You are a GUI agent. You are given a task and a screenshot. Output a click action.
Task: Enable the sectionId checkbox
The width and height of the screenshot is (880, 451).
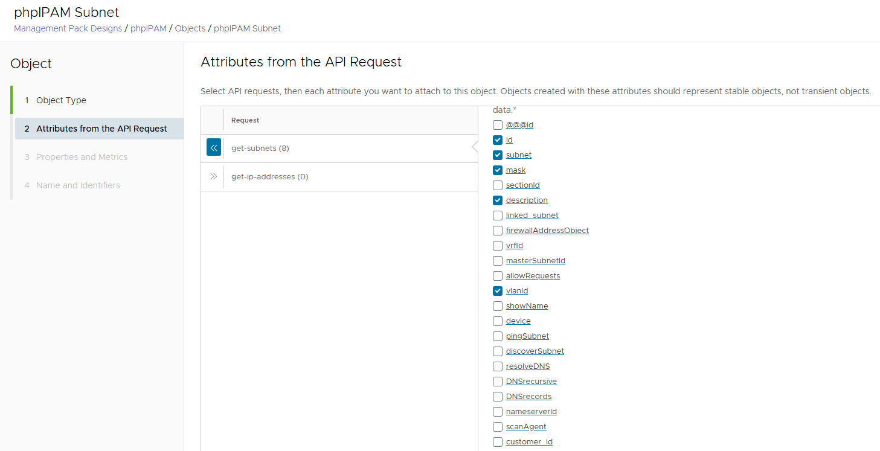point(498,185)
